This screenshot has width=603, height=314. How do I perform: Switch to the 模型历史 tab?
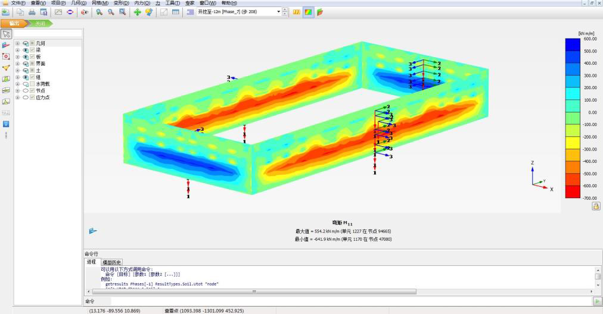[112, 262]
